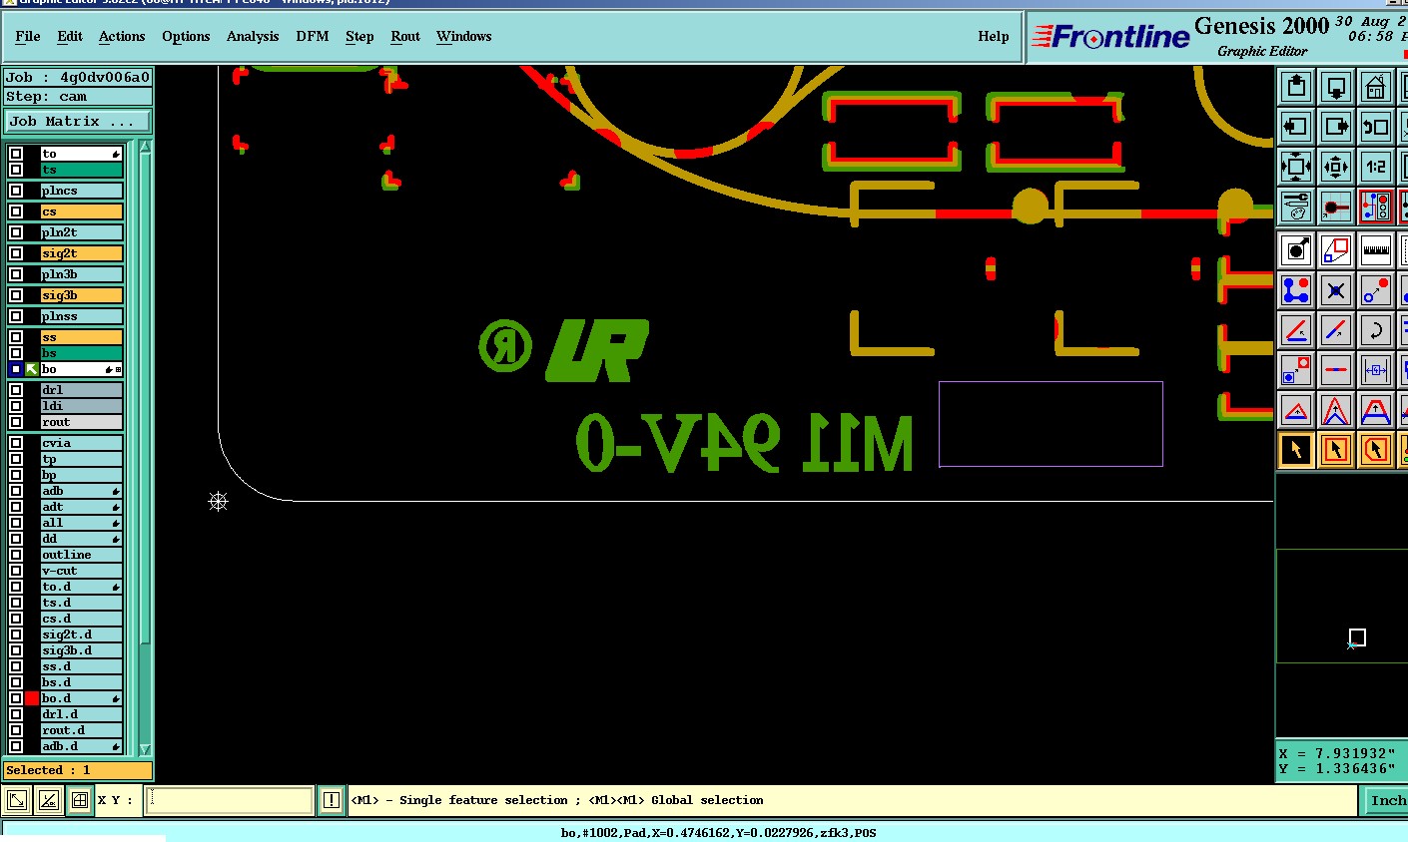Viewport: 1408px width, 842px height.
Task: Select the polygon-framed arrow selection tool
Action: [1376, 450]
